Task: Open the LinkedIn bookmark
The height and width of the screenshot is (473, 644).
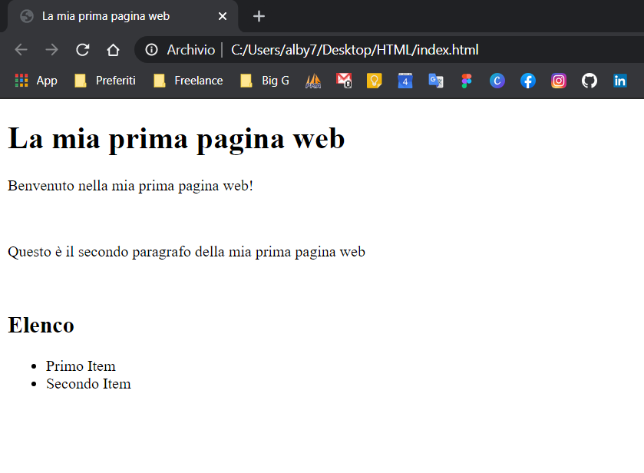Action: [619, 81]
